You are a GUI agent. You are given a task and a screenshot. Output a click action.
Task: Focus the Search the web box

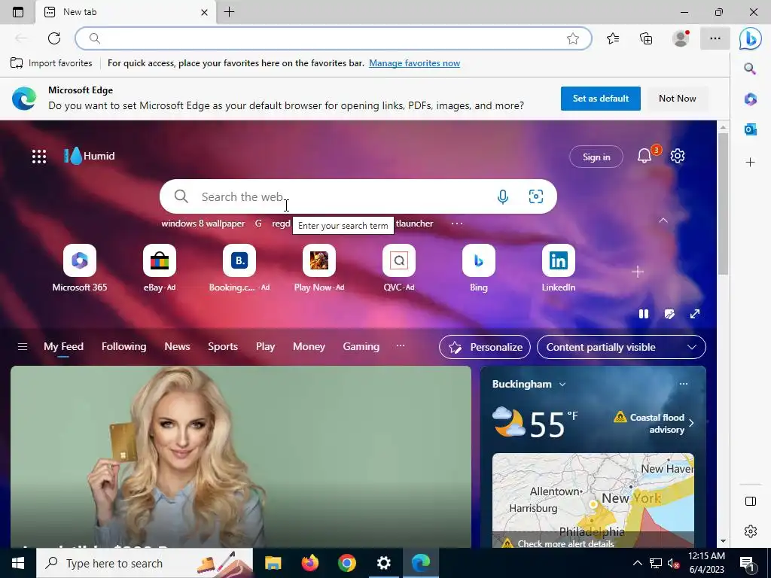pos(358,196)
